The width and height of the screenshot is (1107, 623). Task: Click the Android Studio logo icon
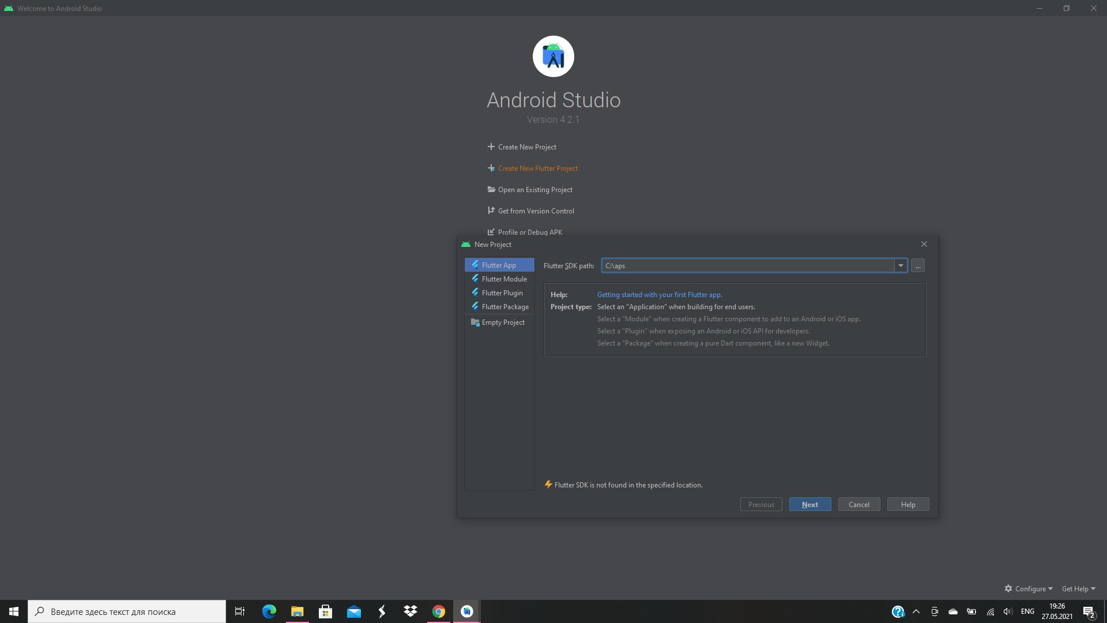click(553, 57)
